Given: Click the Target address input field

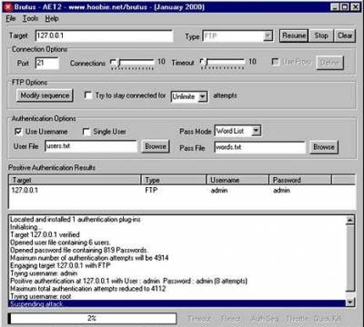Looking at the screenshot, I should click(x=104, y=35).
